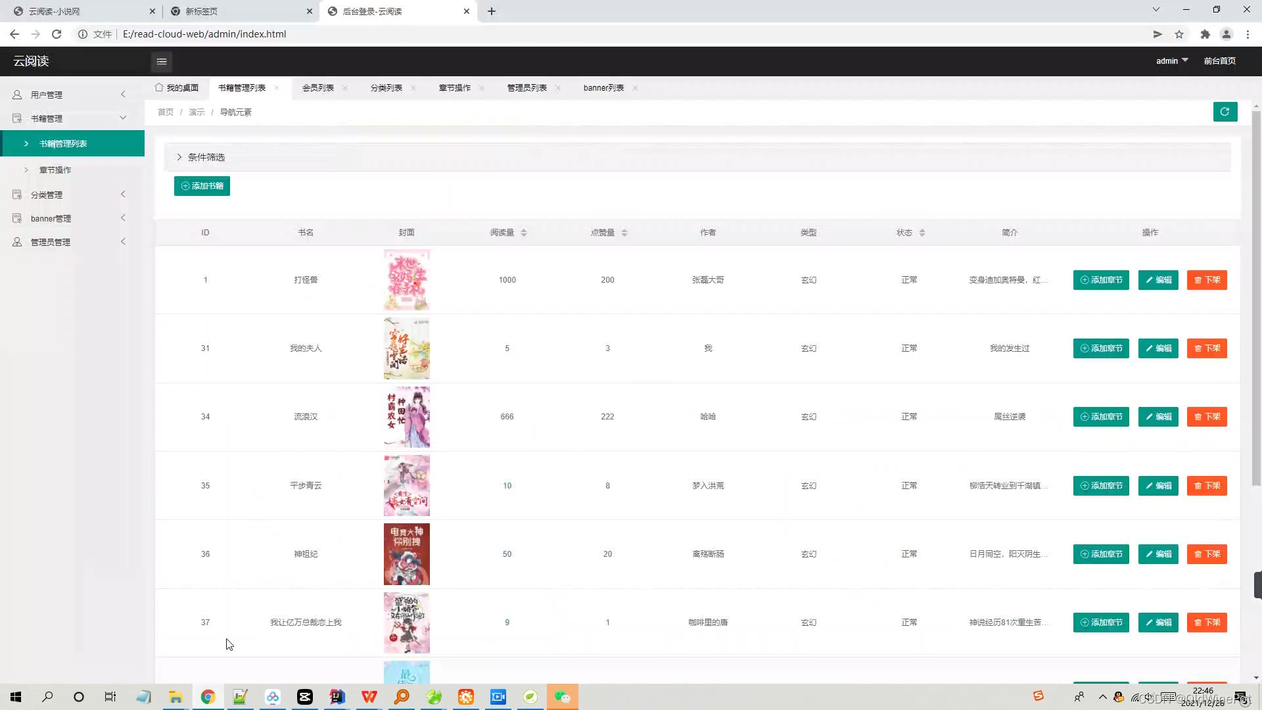Click the hamburger menu toggle icon
Viewport: 1262px width, 710px height.
(x=162, y=61)
